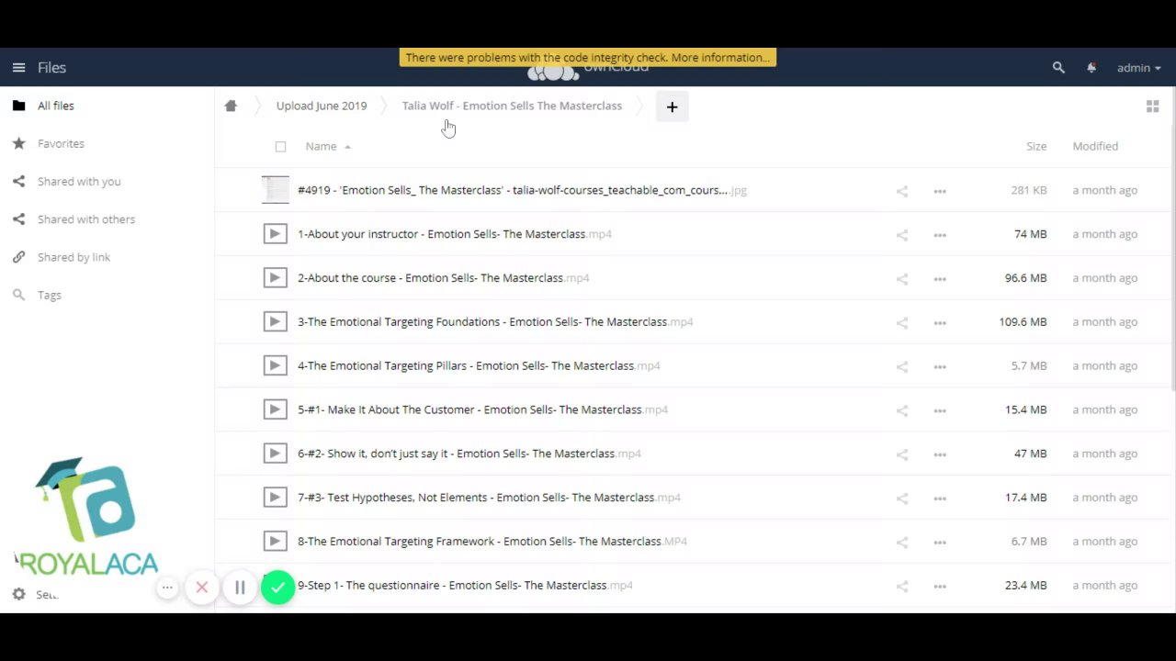
Task: Open 2-About the course mp4
Action: [444, 278]
